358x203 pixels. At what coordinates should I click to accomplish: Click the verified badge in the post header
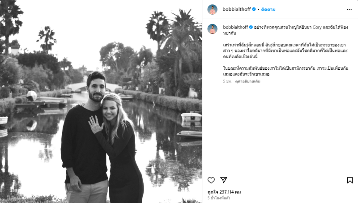tap(254, 9)
